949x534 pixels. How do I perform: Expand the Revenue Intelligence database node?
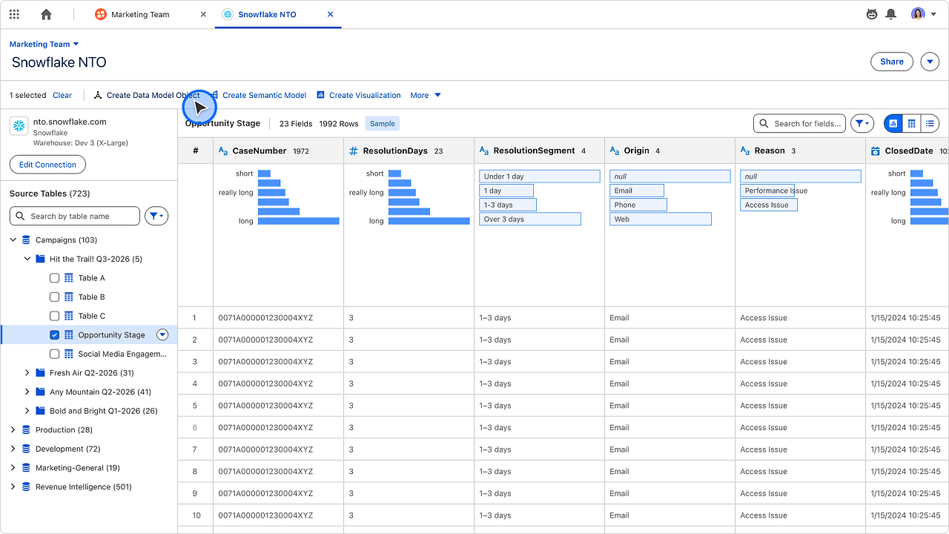[x=13, y=487]
